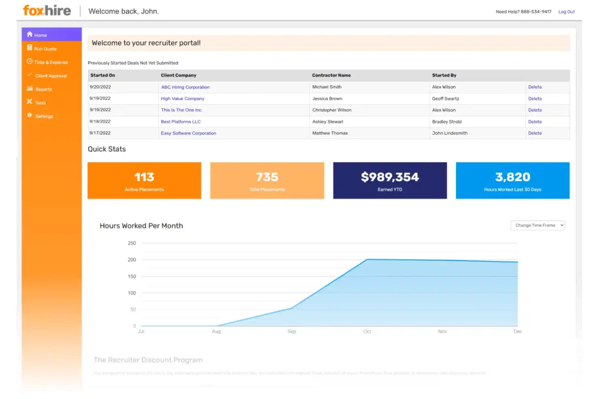Open This Is The One Inc. deal
This screenshot has height=399, width=599.
point(182,110)
